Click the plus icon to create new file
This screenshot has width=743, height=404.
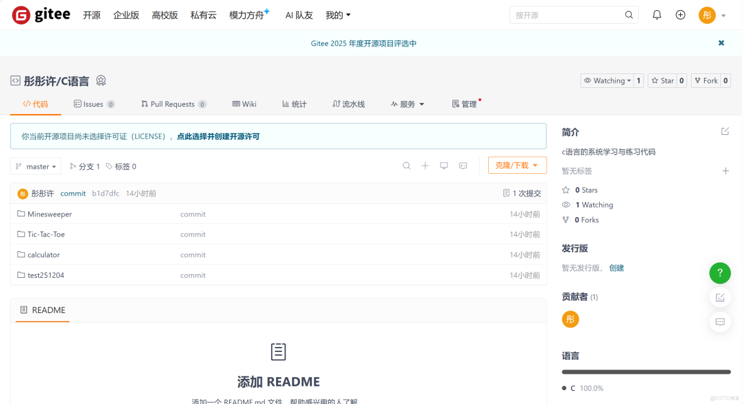click(425, 165)
